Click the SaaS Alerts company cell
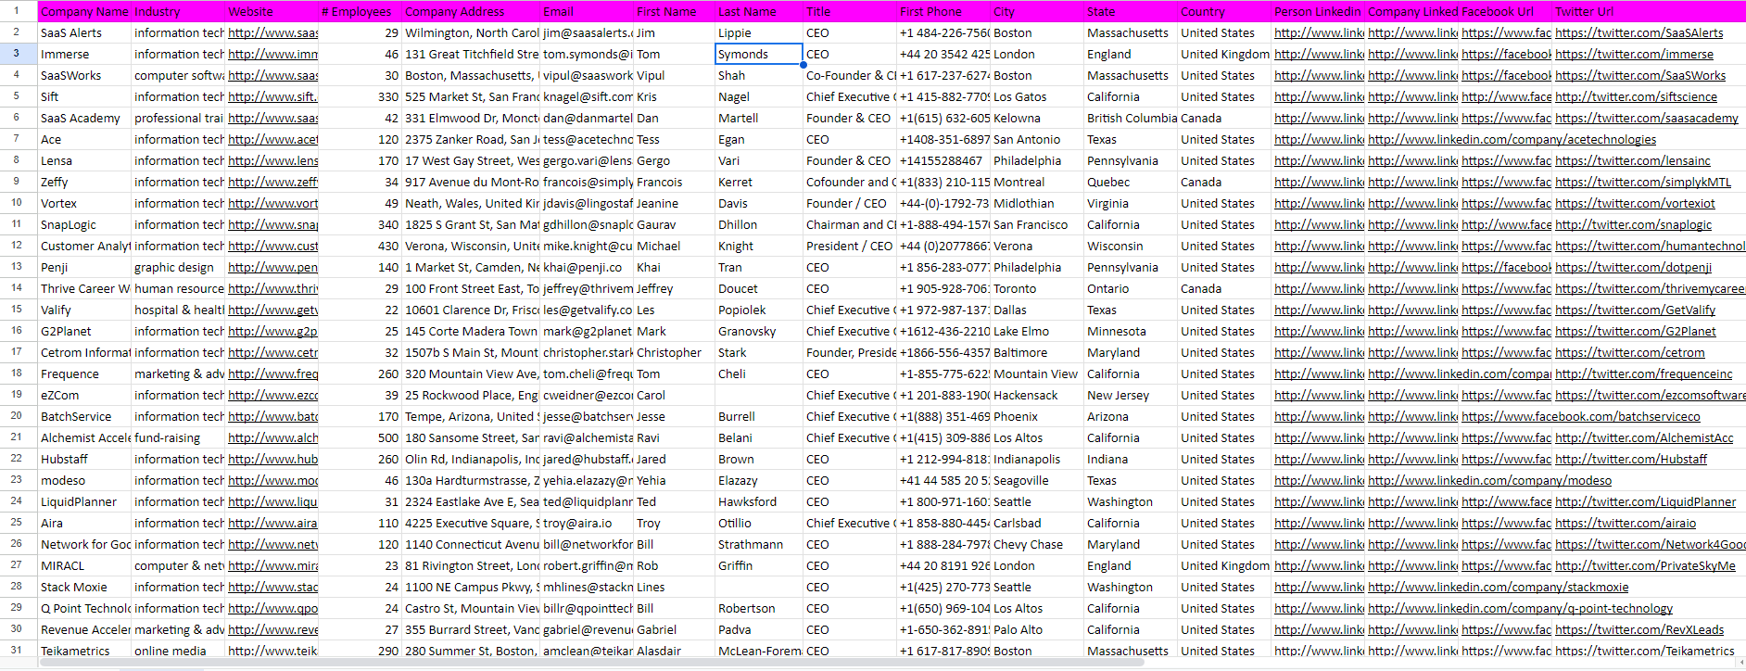 (84, 32)
